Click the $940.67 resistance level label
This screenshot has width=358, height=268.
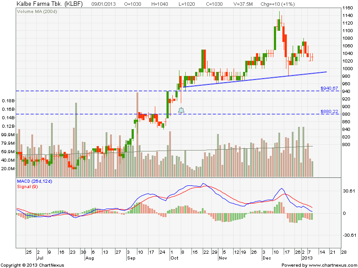[x=329, y=88]
